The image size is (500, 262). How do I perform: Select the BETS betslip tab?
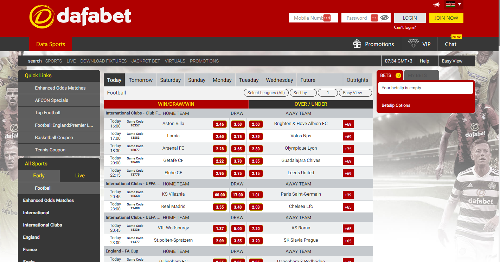point(390,75)
